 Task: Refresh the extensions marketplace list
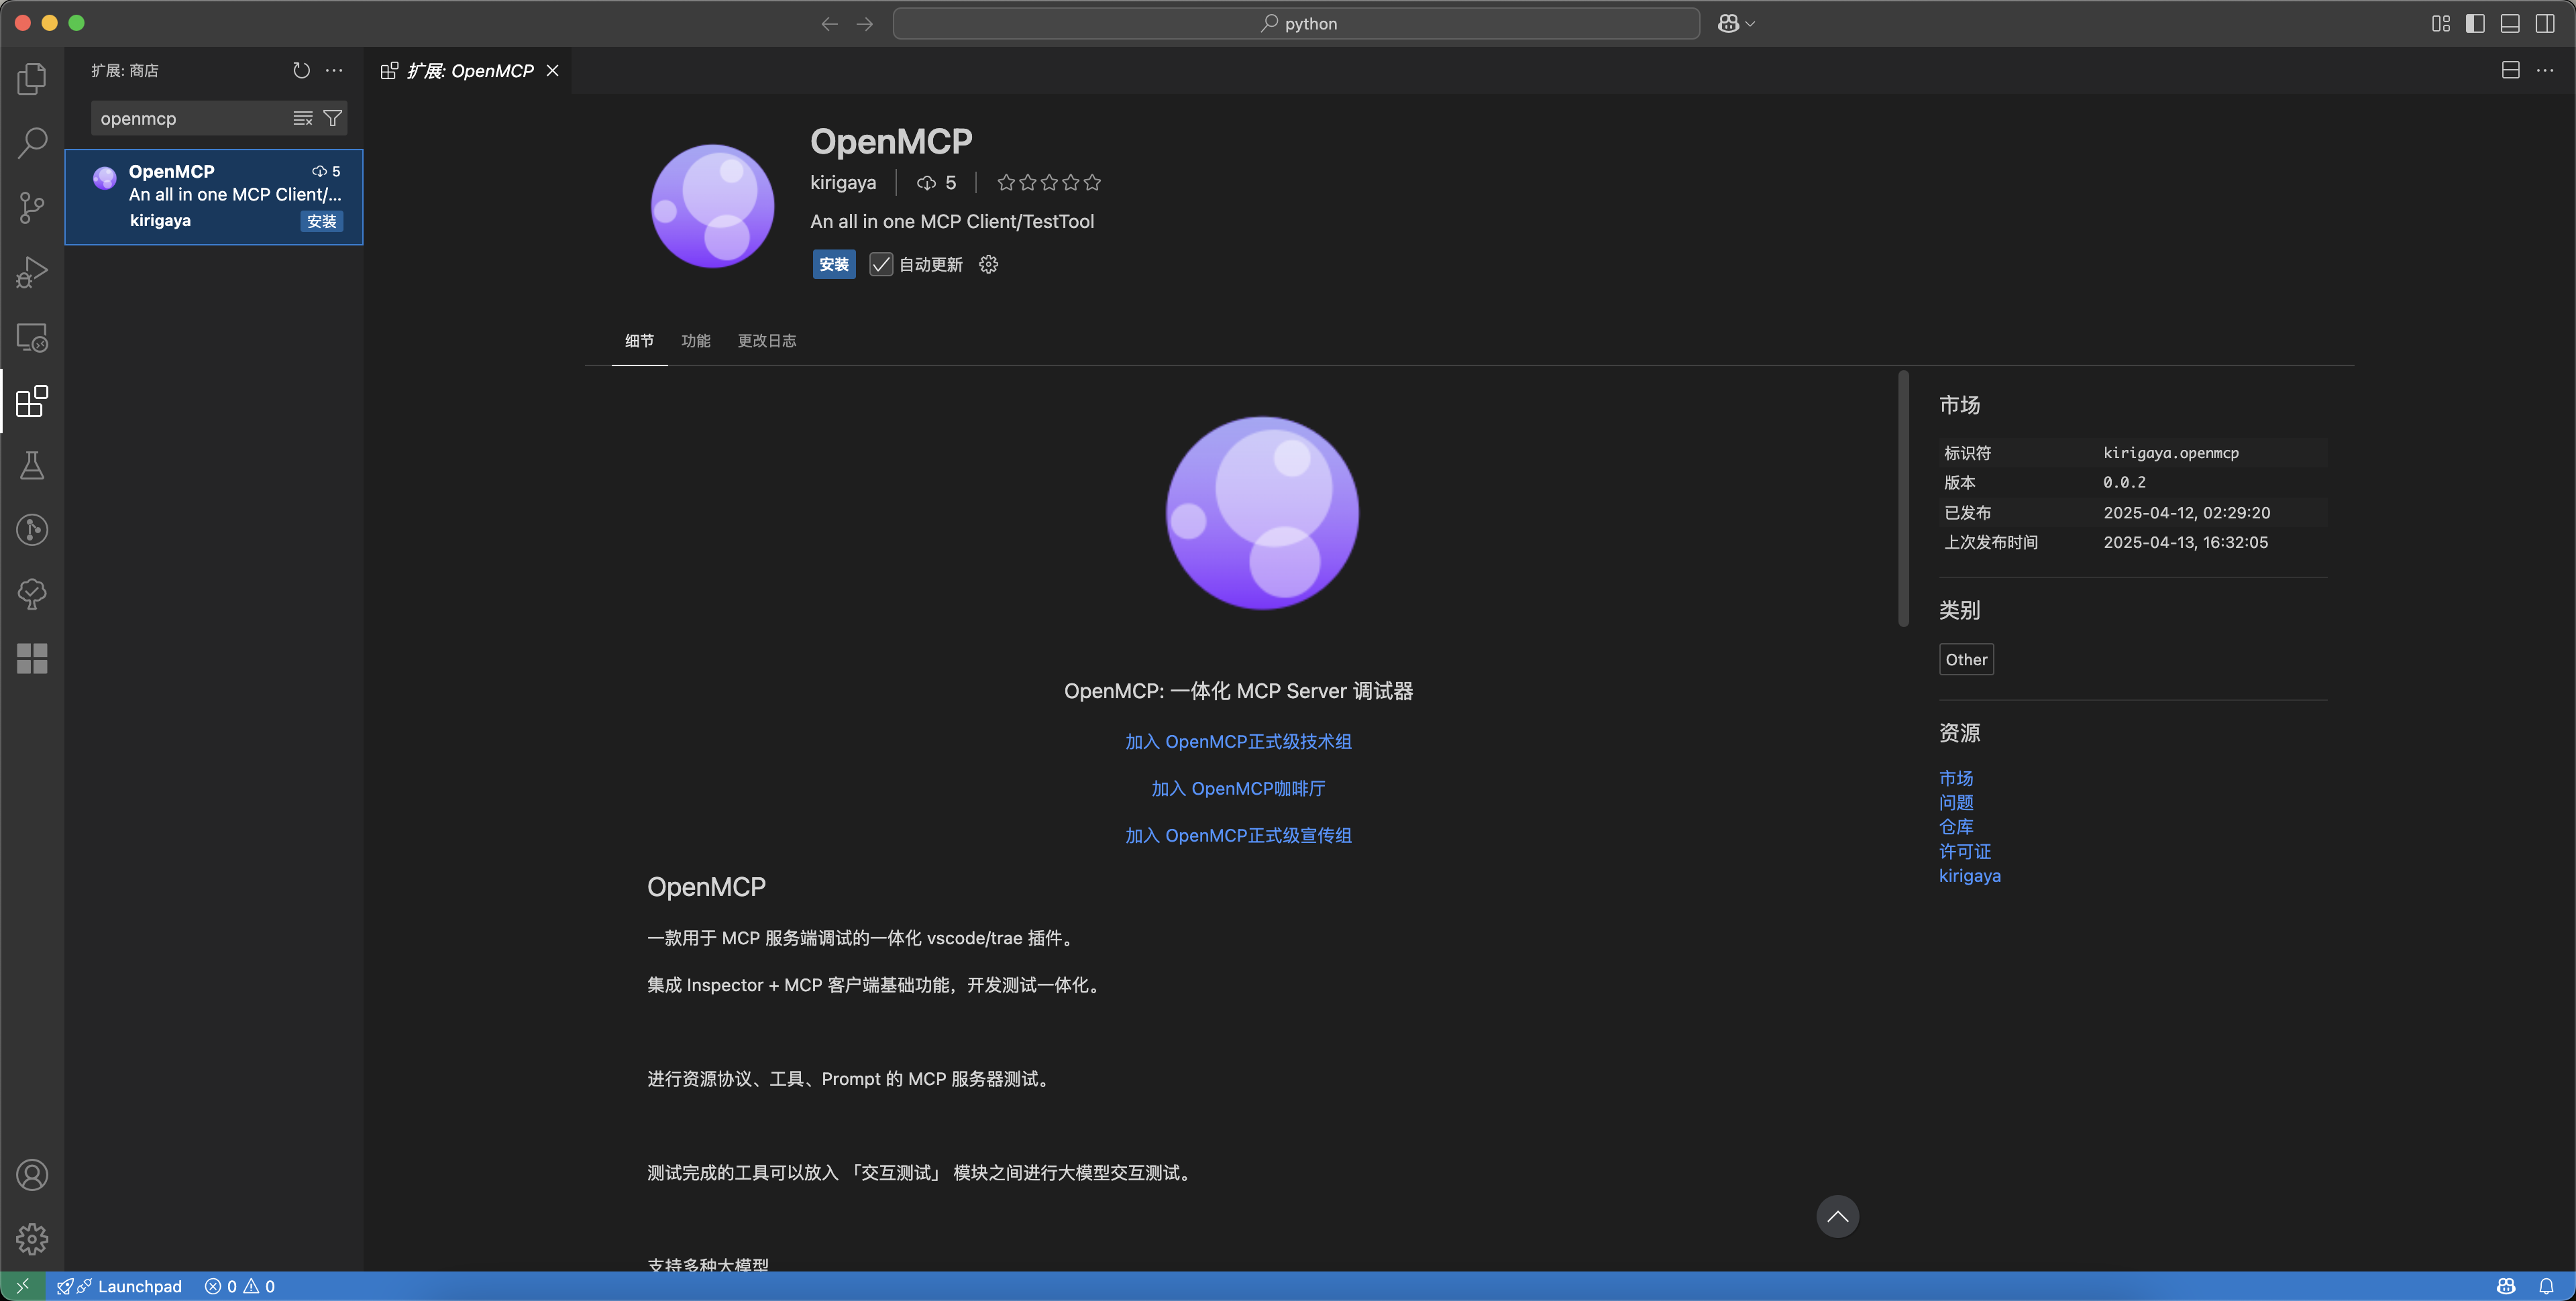pyautogui.click(x=301, y=70)
